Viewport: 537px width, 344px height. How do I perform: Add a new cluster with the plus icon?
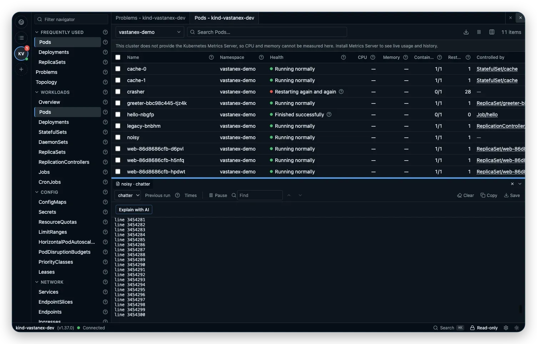click(21, 69)
